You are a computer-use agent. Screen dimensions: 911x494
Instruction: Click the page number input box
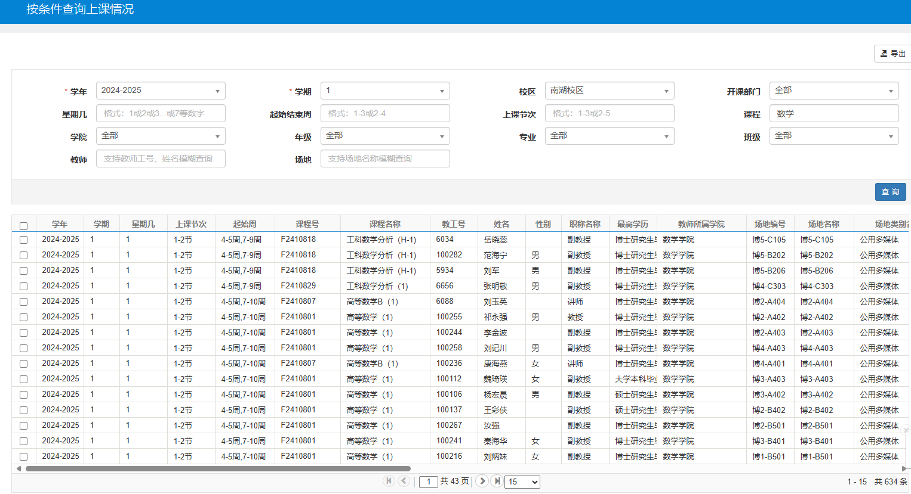tap(429, 481)
